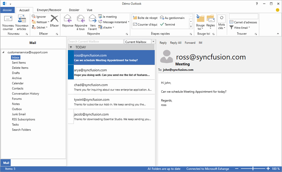The image size is (282, 172).
Task: Click the Nouveau courrier icon
Action: [x=8, y=22]
